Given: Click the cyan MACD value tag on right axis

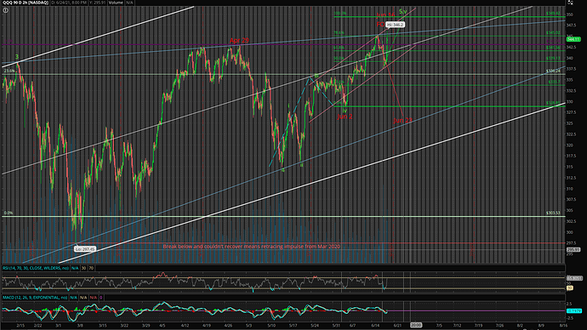Looking at the screenshot, I should (574, 311).
